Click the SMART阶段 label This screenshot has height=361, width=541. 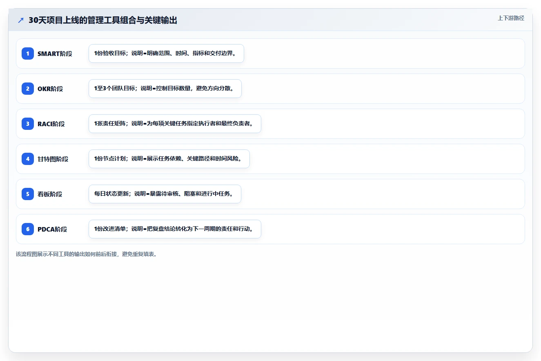click(55, 53)
